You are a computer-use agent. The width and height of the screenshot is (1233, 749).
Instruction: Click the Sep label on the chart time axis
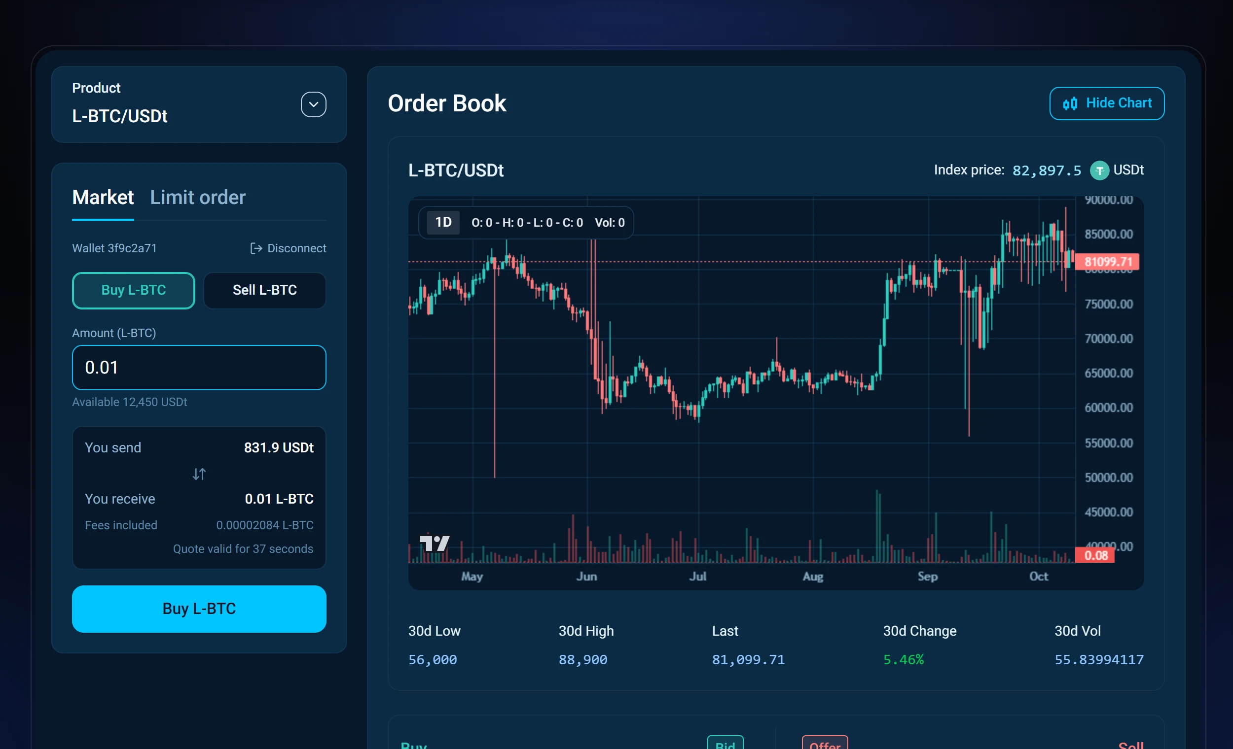pos(928,577)
